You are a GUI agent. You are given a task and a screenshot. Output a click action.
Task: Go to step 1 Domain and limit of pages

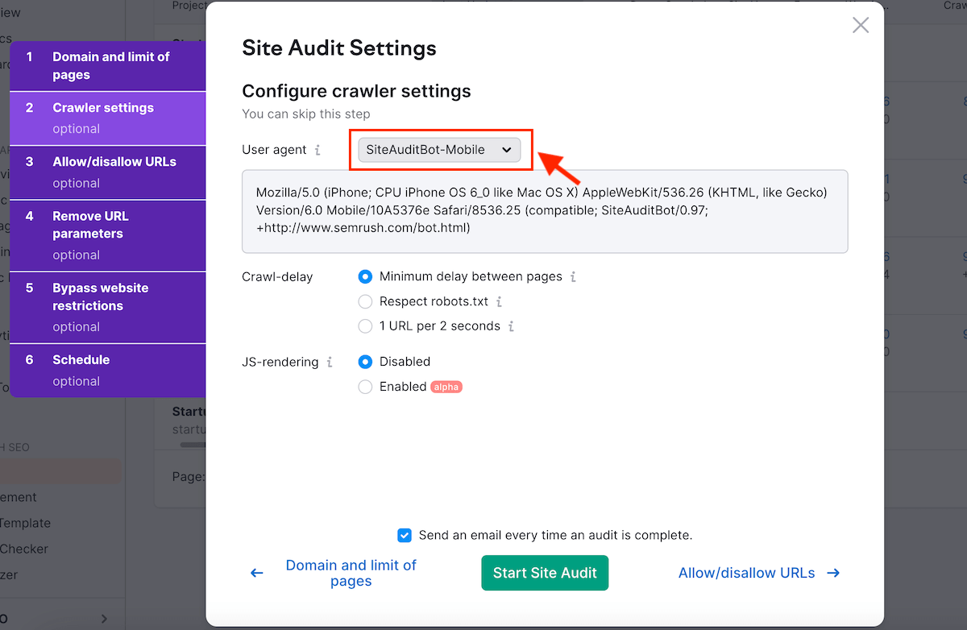[108, 66]
